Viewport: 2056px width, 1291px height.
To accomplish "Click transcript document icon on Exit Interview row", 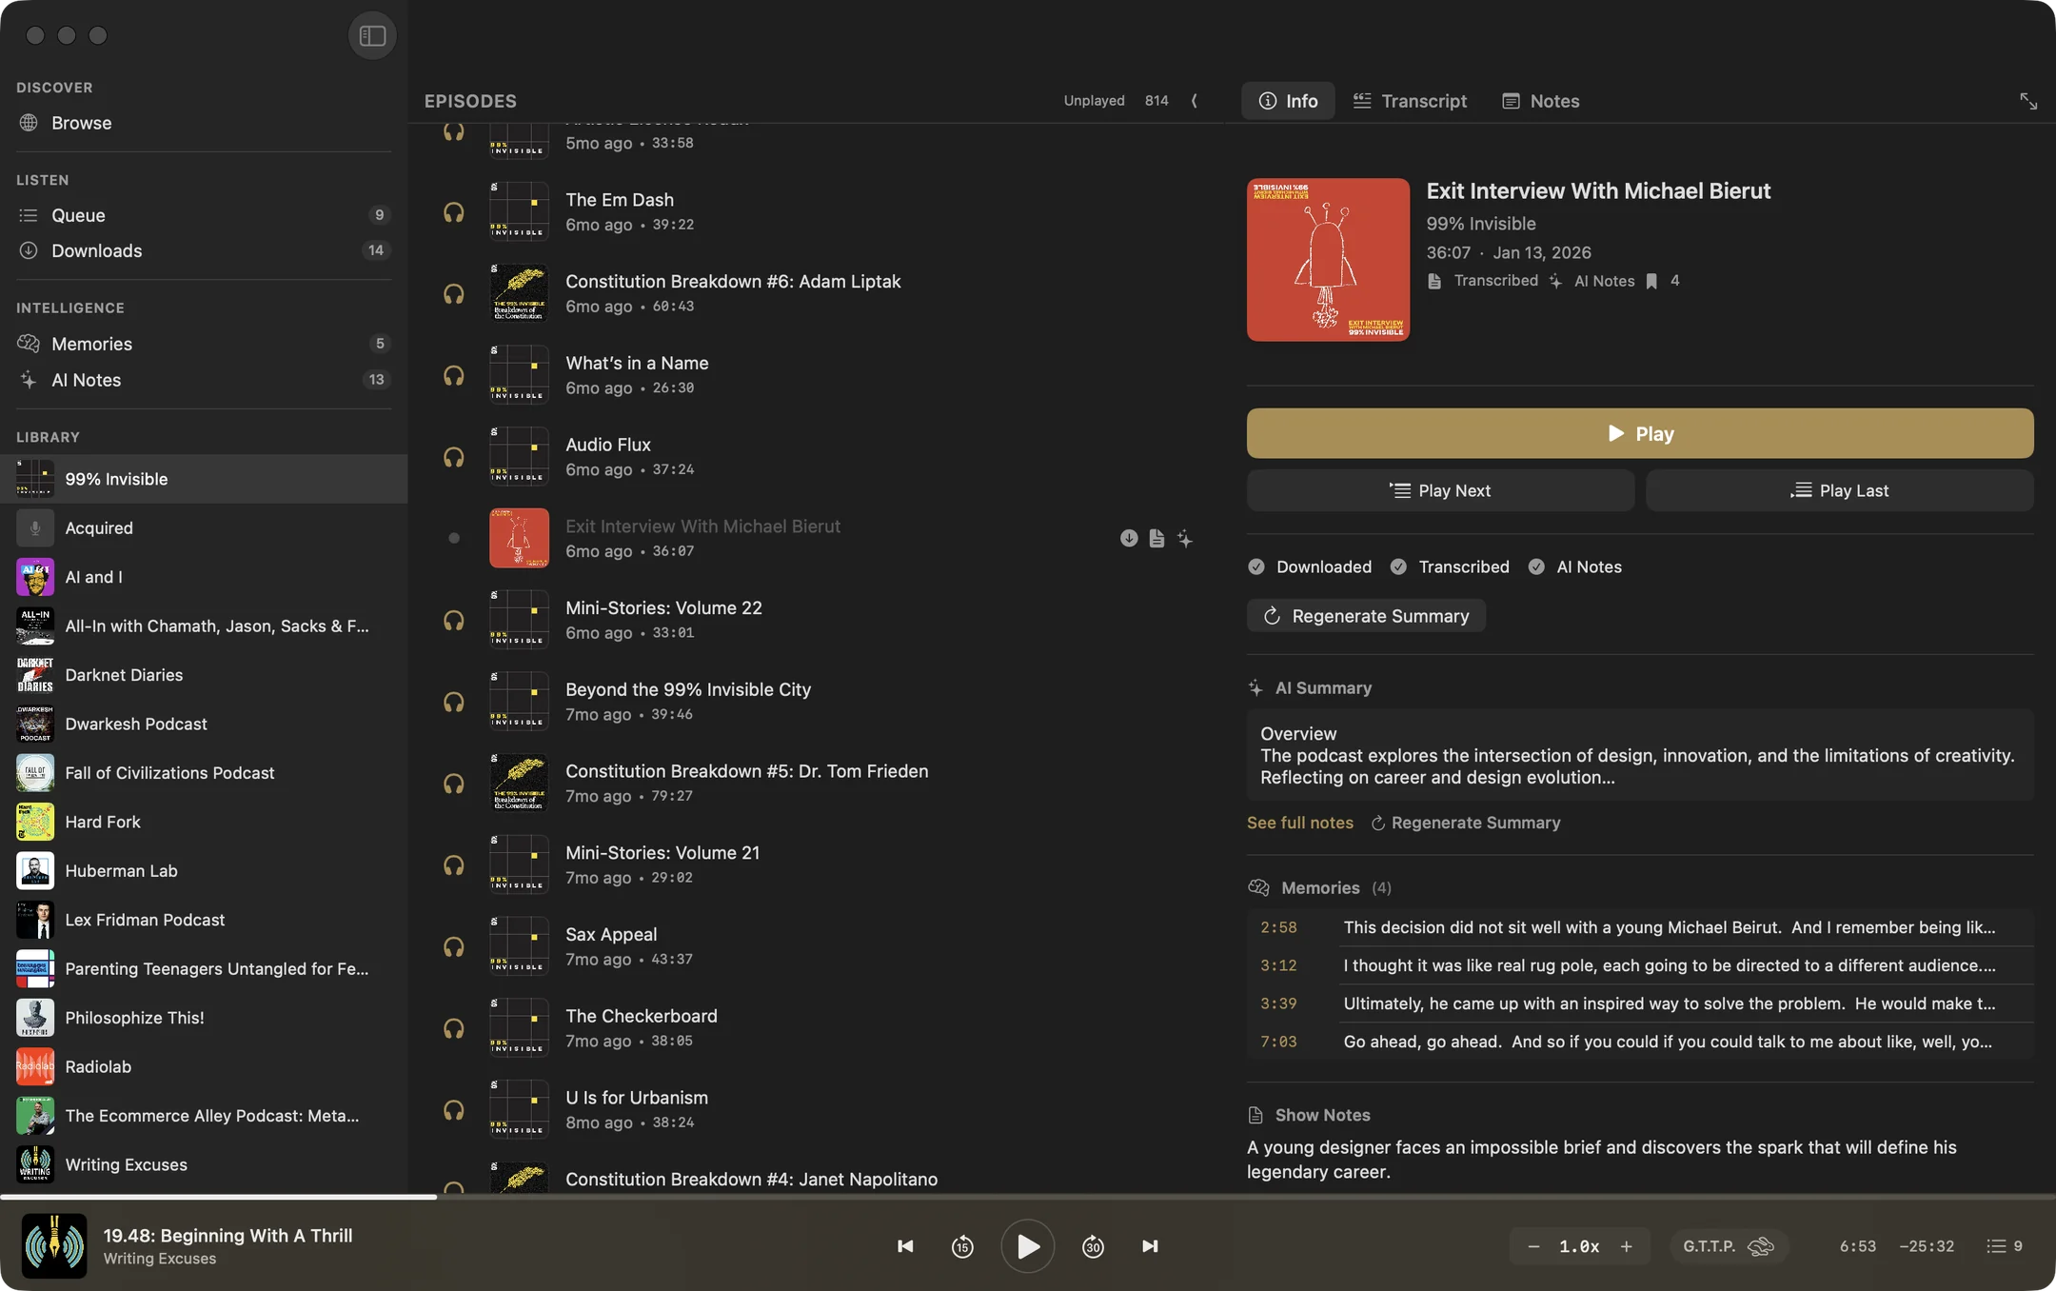I will [x=1156, y=538].
